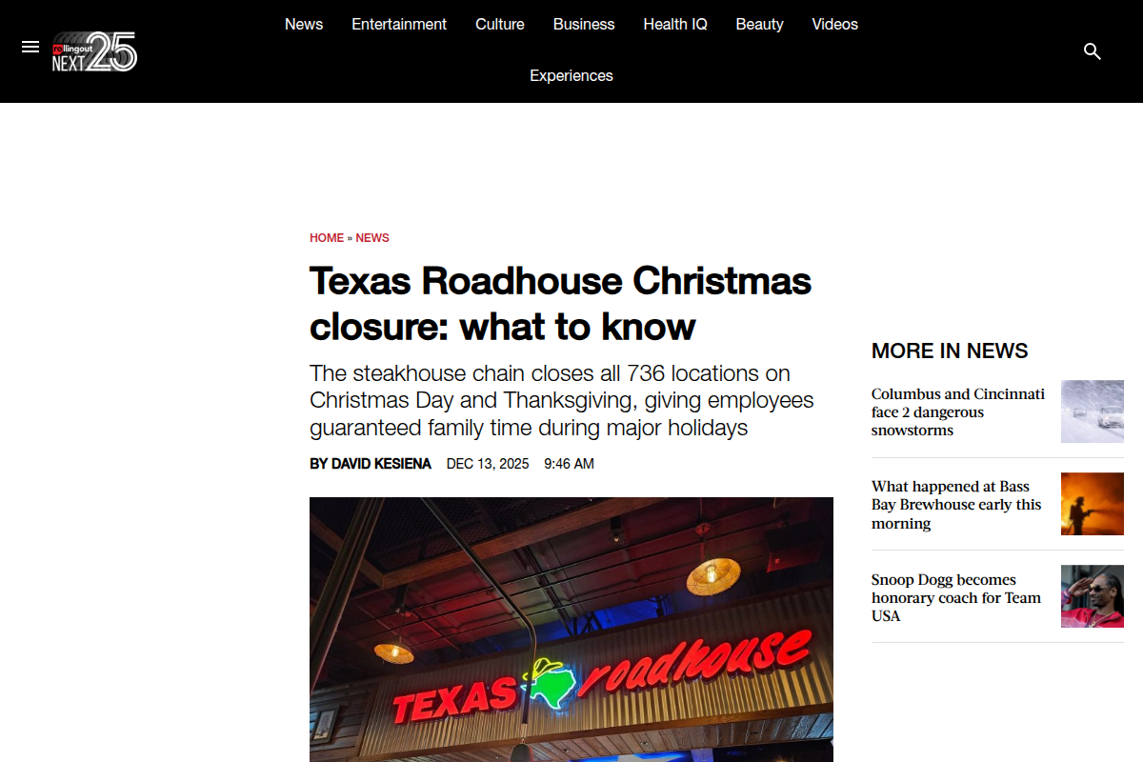The width and height of the screenshot is (1143, 762).
Task: Navigate to the Business section
Action: [584, 25]
